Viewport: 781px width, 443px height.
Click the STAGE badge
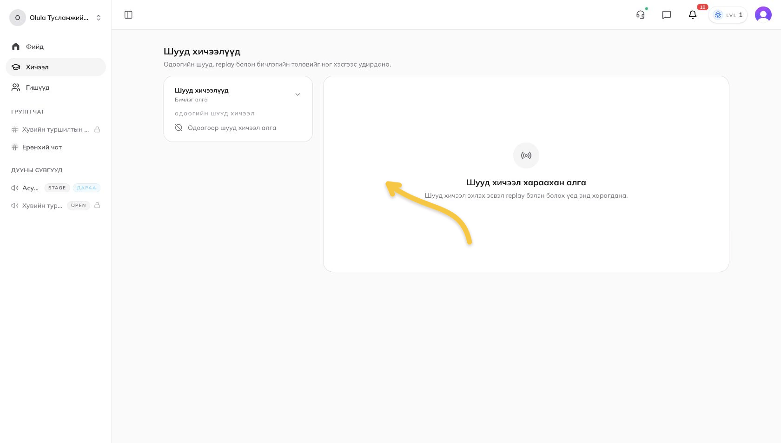pyautogui.click(x=57, y=188)
